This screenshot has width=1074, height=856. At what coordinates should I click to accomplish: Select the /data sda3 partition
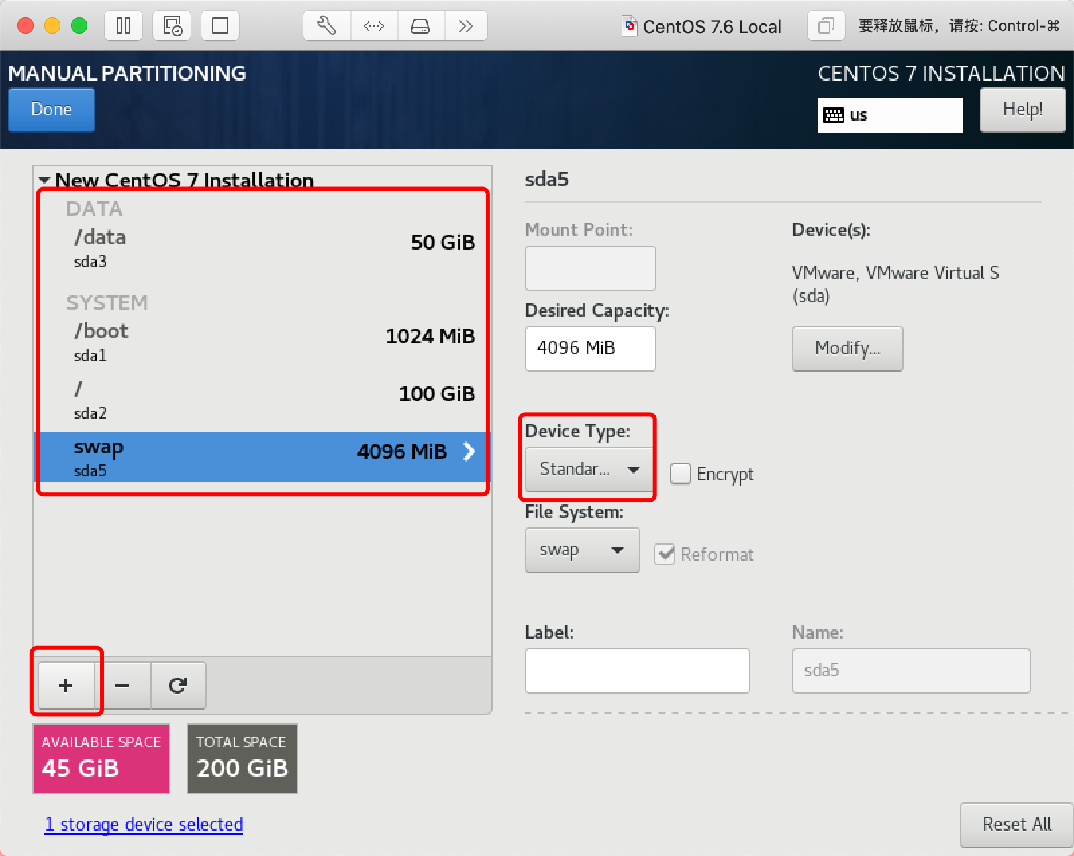point(262,248)
